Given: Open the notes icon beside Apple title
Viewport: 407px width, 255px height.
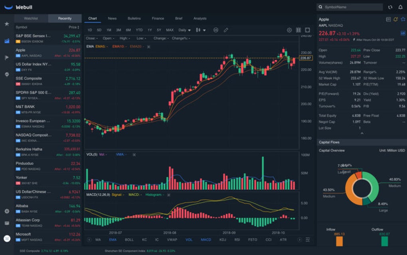Looking at the screenshot, I should [388, 20].
